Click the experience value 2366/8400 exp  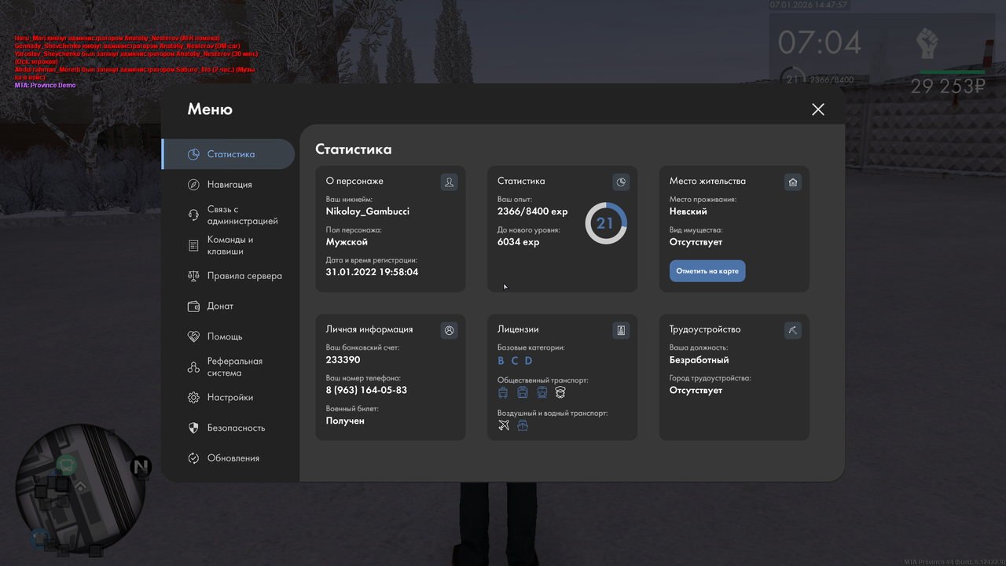533,211
